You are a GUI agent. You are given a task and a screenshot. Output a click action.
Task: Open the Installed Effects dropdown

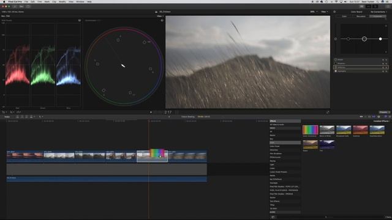pos(382,121)
